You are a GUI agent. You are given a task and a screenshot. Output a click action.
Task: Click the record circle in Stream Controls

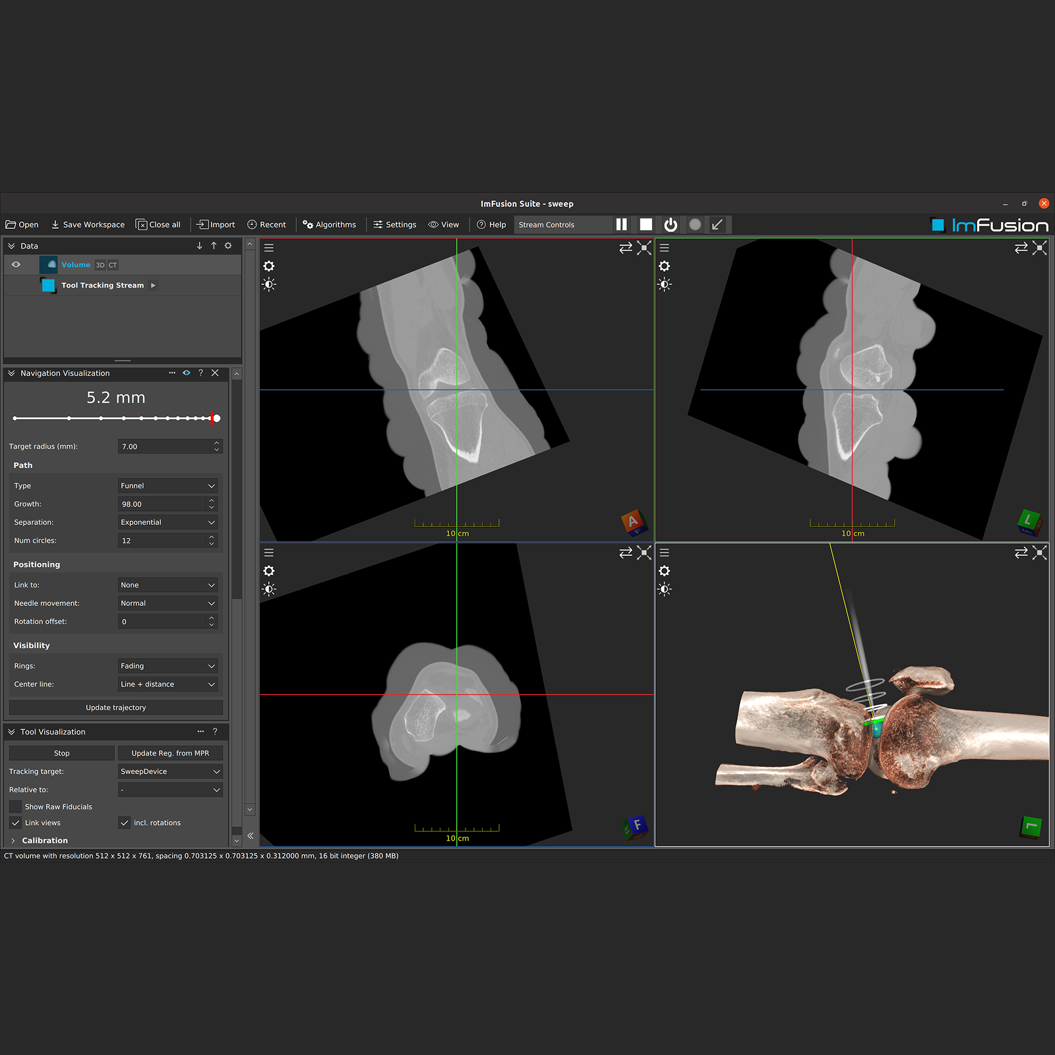tap(695, 225)
